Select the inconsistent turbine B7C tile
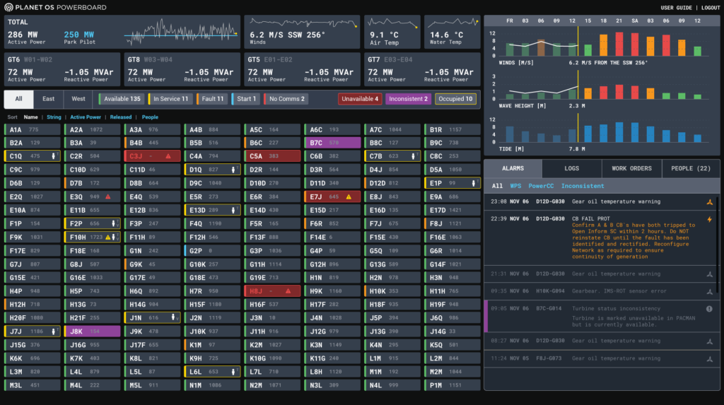The height and width of the screenshot is (405, 724). [x=332, y=143]
